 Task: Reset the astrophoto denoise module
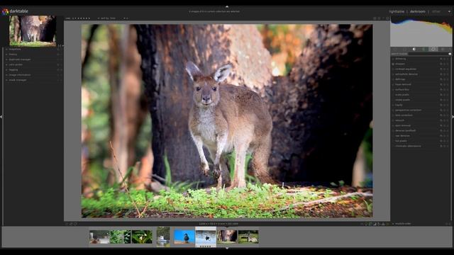[445, 74]
